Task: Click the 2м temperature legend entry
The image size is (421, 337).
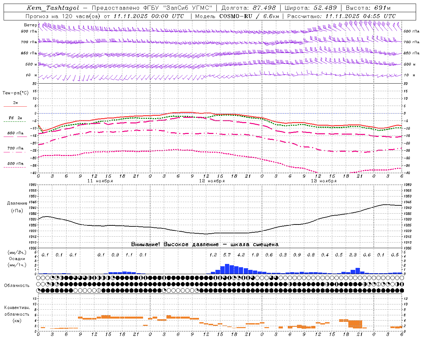Action: (15, 103)
